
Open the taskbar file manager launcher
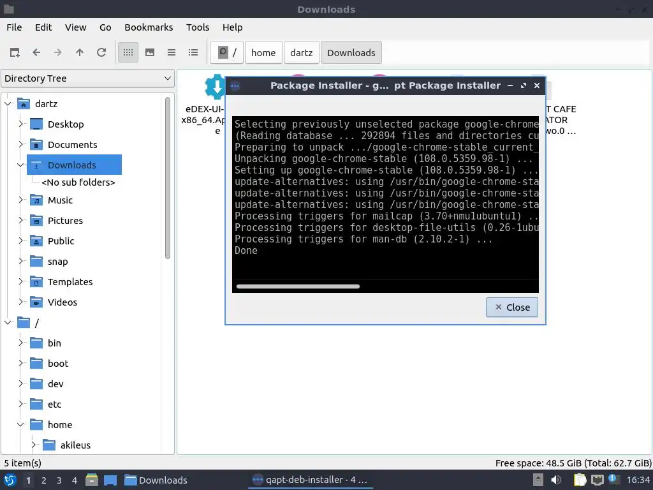pos(92,480)
